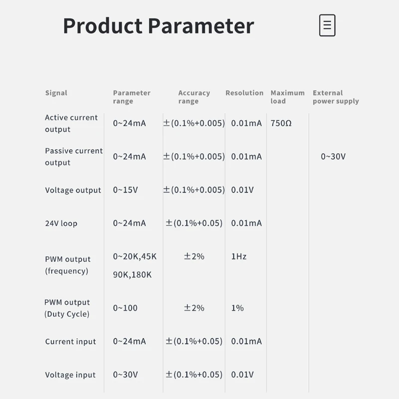This screenshot has height=399, width=399.
Task: Click the Voltage input row label
Action: (x=70, y=375)
